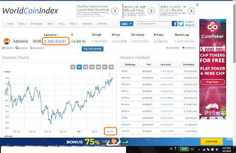Click the Market cap value $ 5,925,616,192
236x153 pixels.
184,41
